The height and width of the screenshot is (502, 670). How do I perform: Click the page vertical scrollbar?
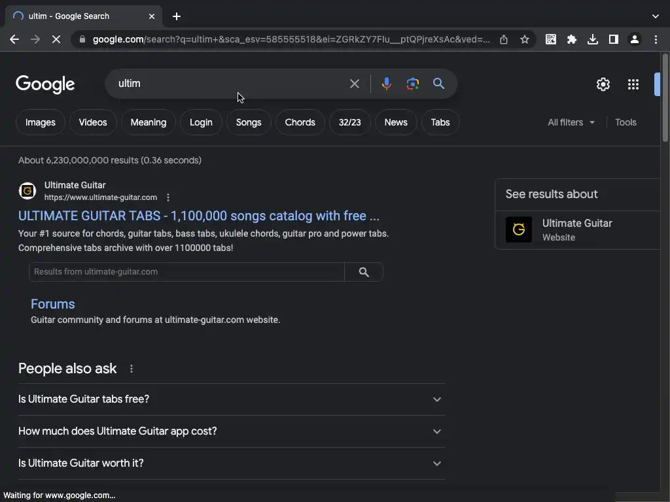[x=665, y=98]
